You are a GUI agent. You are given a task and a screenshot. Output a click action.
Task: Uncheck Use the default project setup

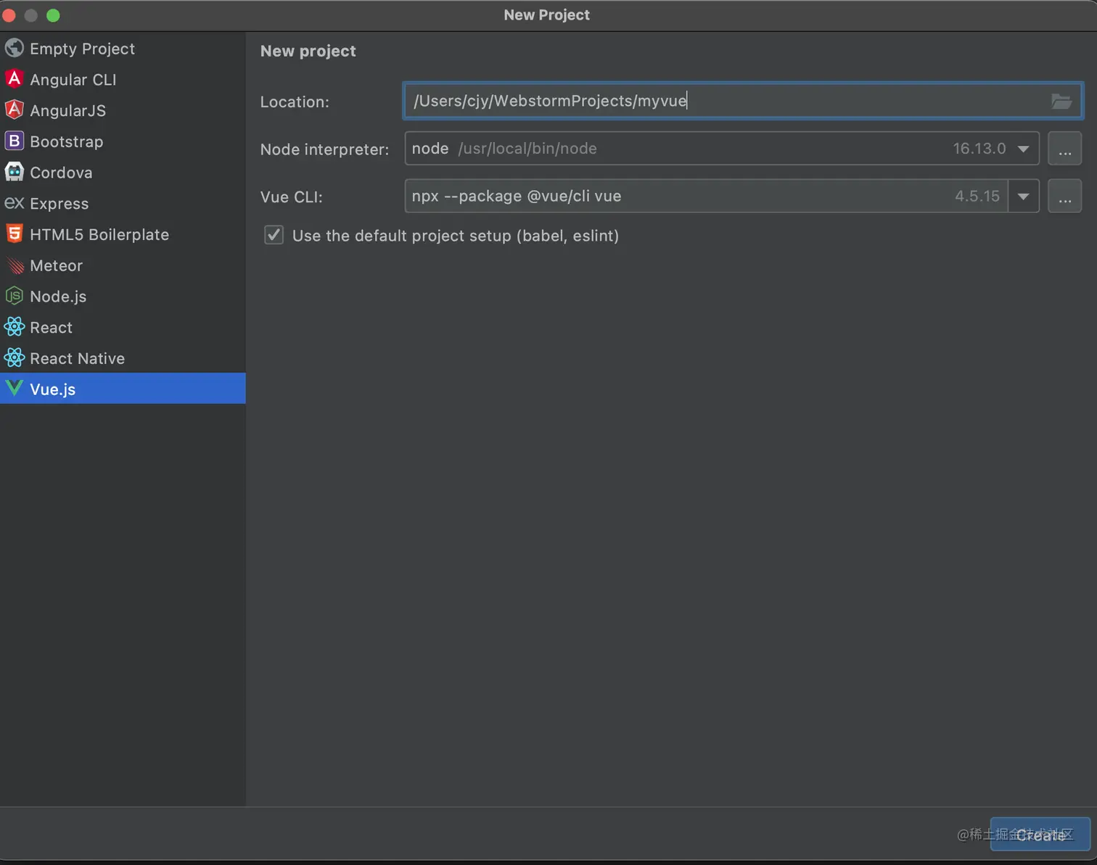274,235
